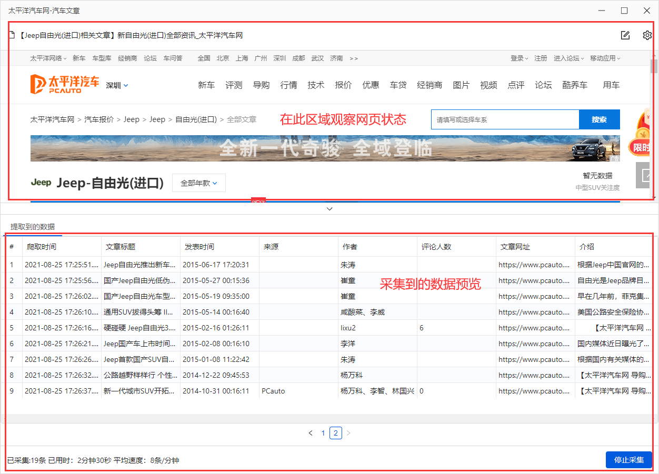This screenshot has height=474, width=659.
Task: Click the 停止采集 button
Action: [628, 460]
